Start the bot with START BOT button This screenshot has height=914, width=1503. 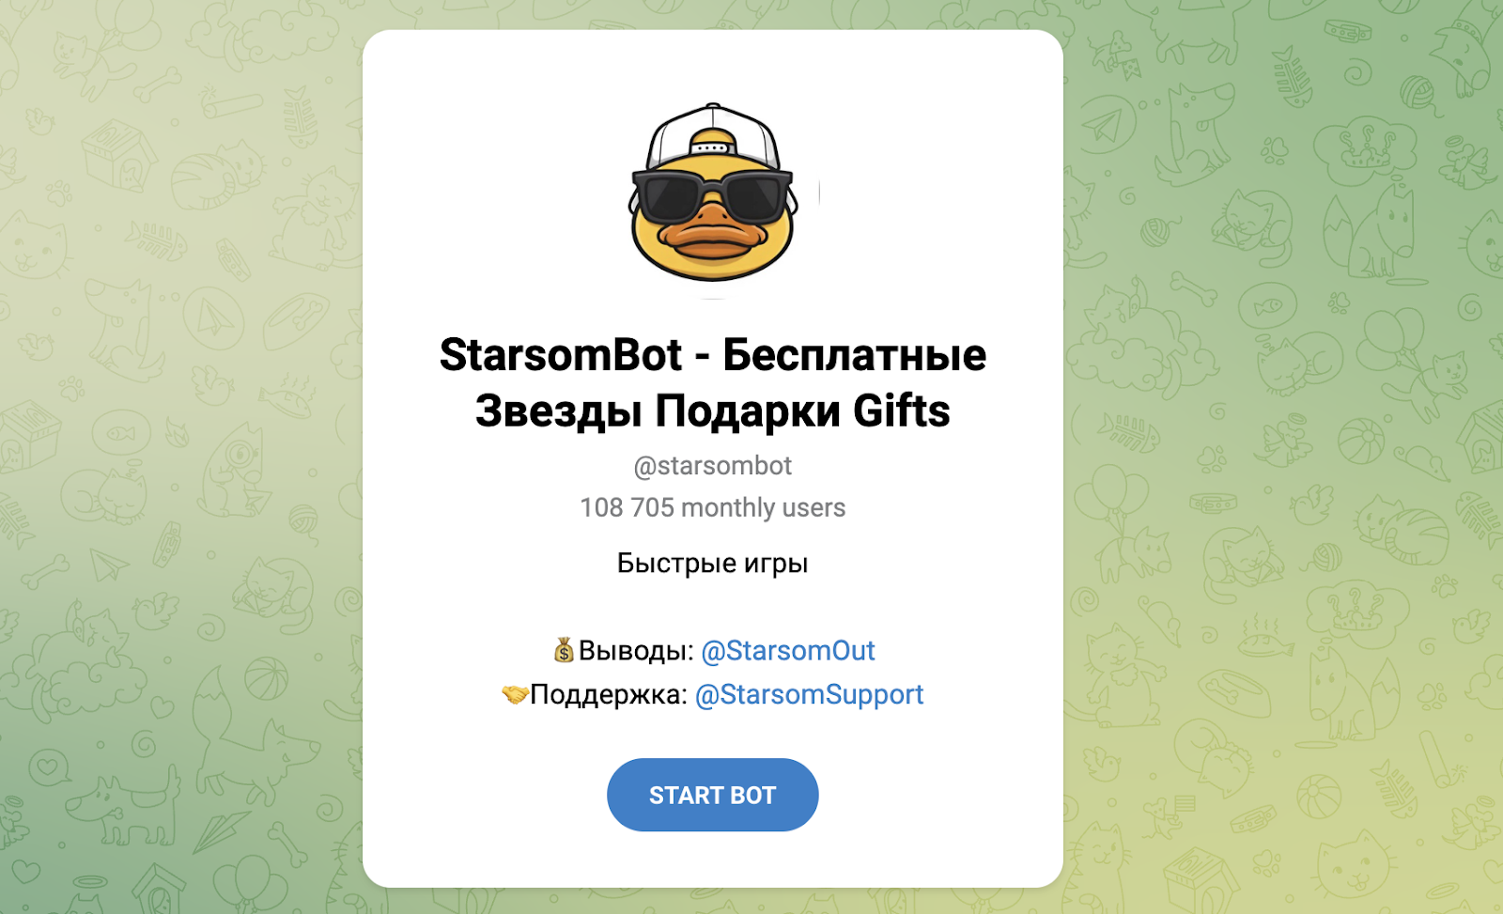tap(713, 795)
